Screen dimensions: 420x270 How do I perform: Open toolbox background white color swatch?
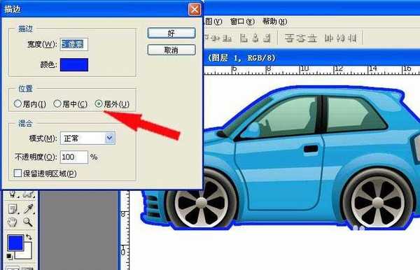(27, 253)
